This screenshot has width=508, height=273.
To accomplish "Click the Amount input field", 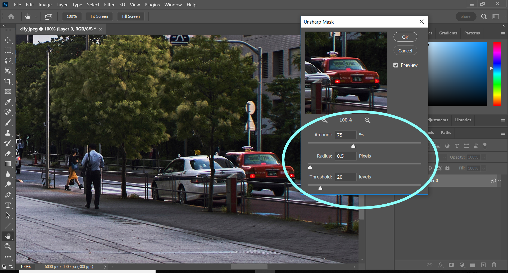I will pos(346,135).
